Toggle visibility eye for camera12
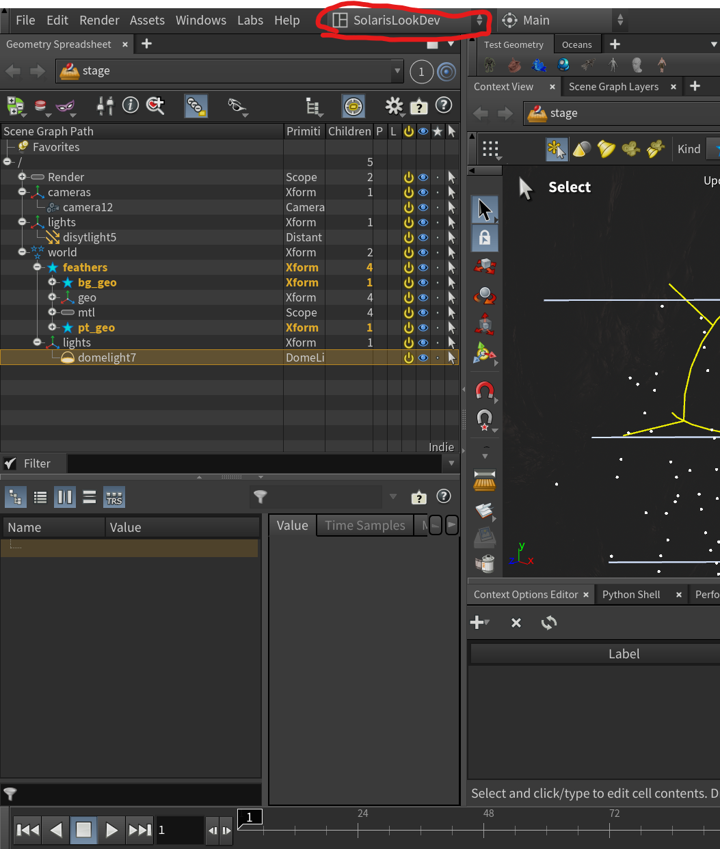The height and width of the screenshot is (849, 720). click(x=423, y=207)
